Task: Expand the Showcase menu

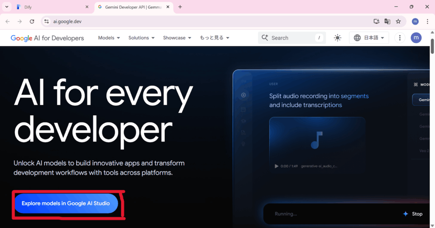Action: (x=177, y=38)
